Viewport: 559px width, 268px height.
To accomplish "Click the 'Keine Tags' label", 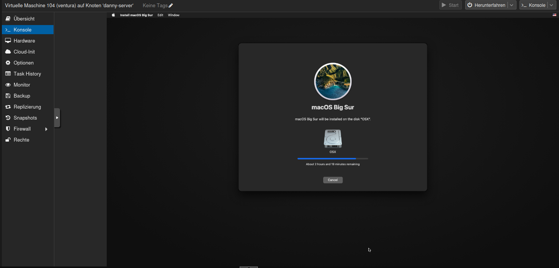I will pyautogui.click(x=155, y=5).
